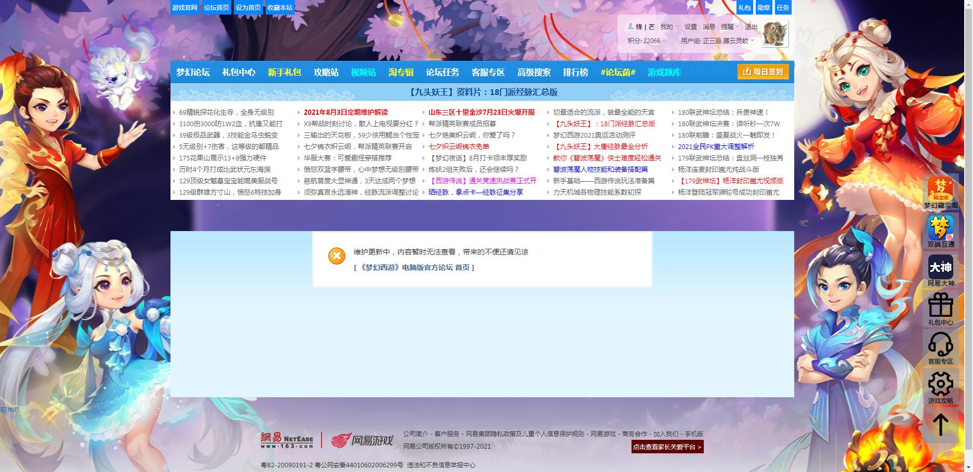Expand the 积分: 22066 dropdown
The width and height of the screenshot is (973, 472).
[647, 41]
